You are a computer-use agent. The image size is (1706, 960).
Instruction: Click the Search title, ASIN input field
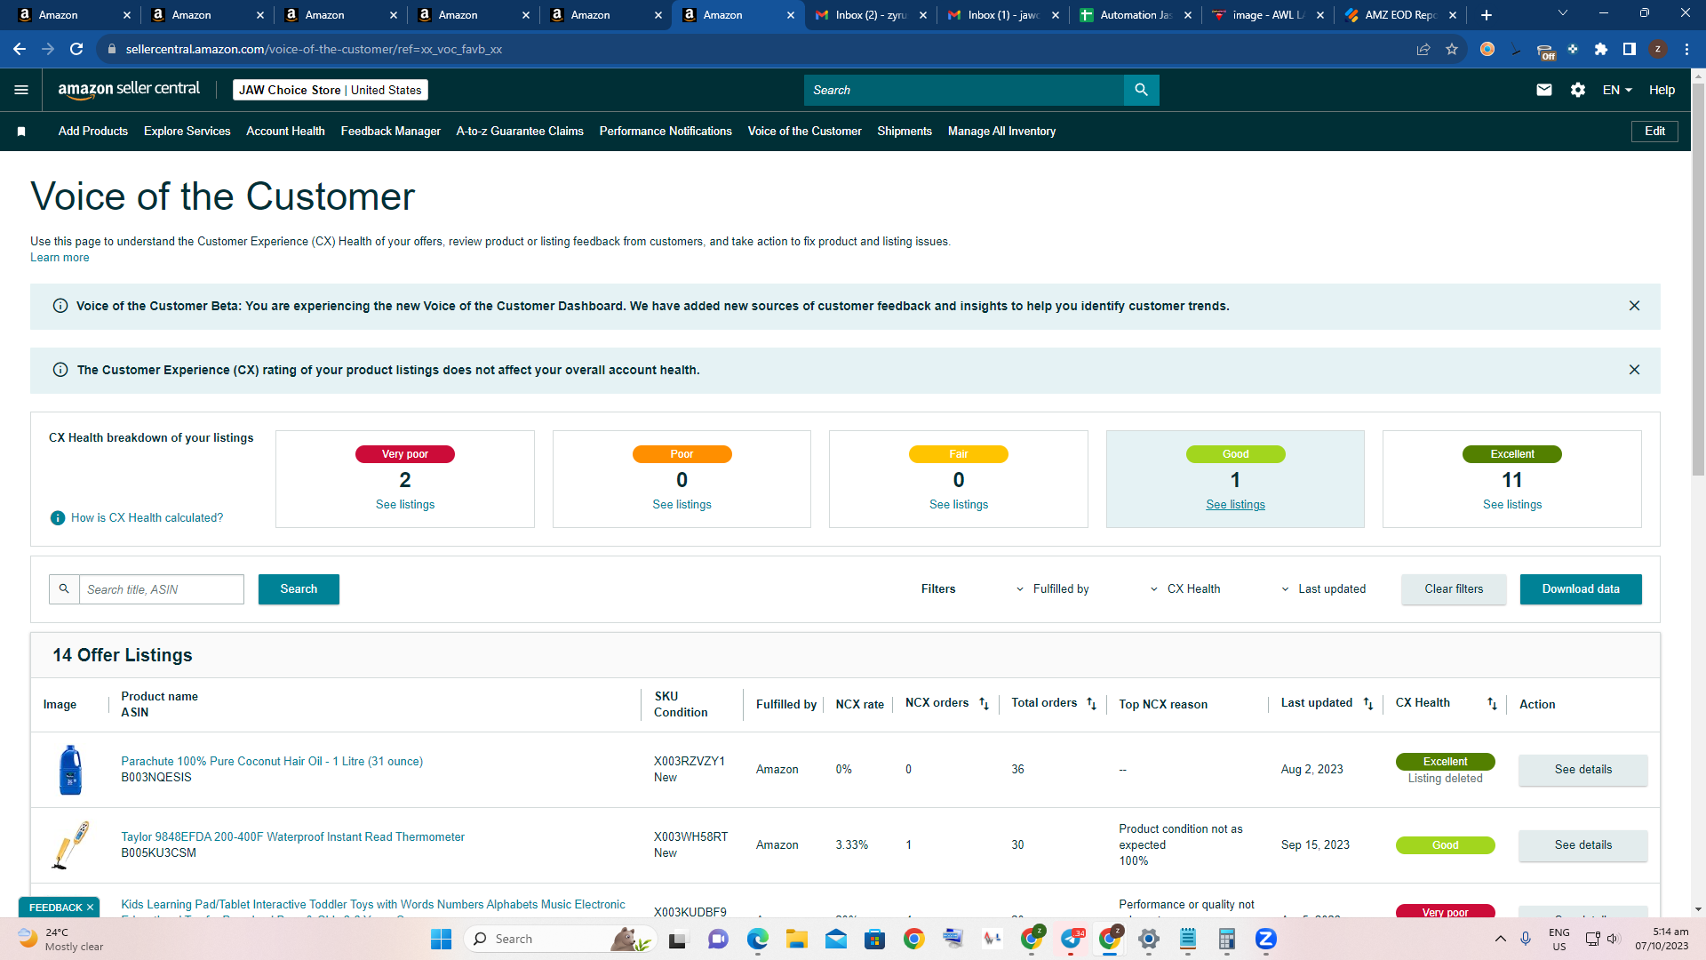click(161, 589)
